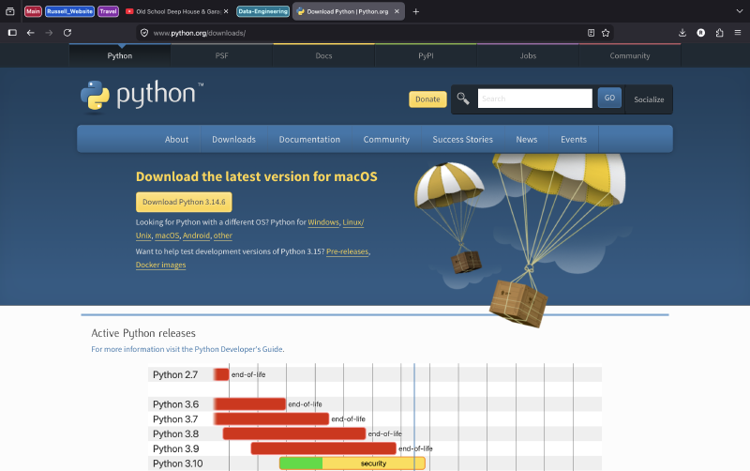Viewport: 750px width, 471px height.
Task: Open the Community menu in the blue nav bar
Action: coord(386,139)
